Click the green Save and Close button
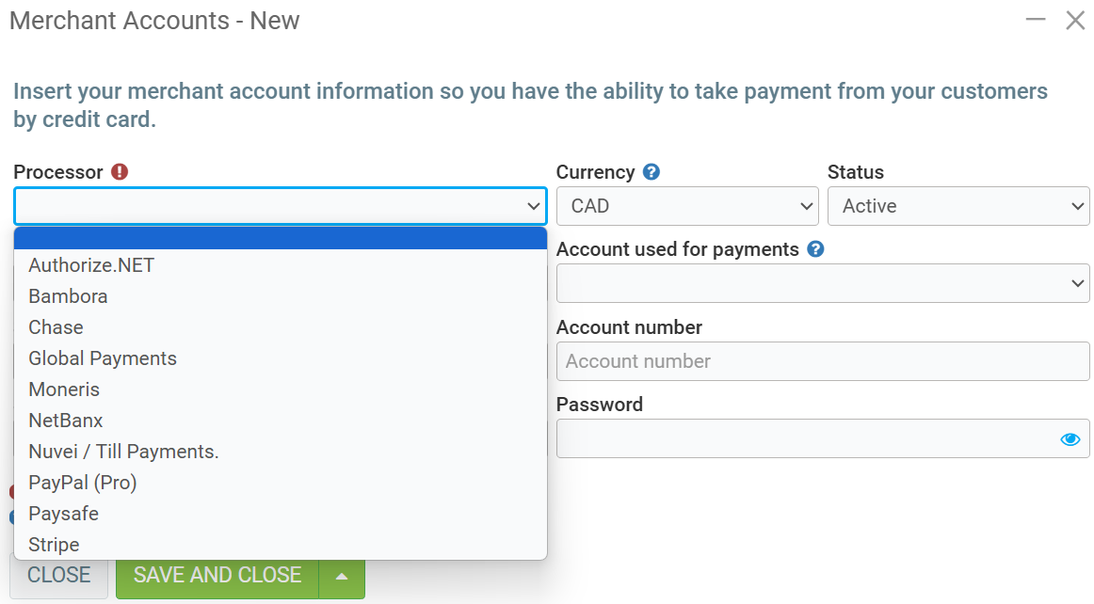This screenshot has height=604, width=1094. (x=217, y=576)
